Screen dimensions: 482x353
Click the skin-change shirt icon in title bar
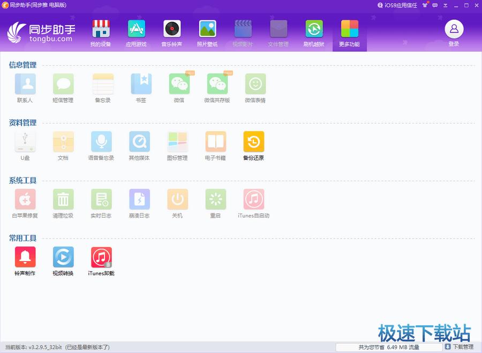(425, 5)
